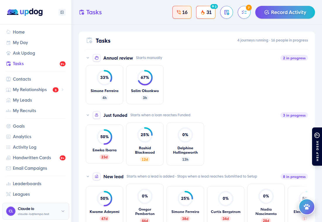Navigate to Email Campaigns
The image size is (322, 222).
(x=30, y=168)
